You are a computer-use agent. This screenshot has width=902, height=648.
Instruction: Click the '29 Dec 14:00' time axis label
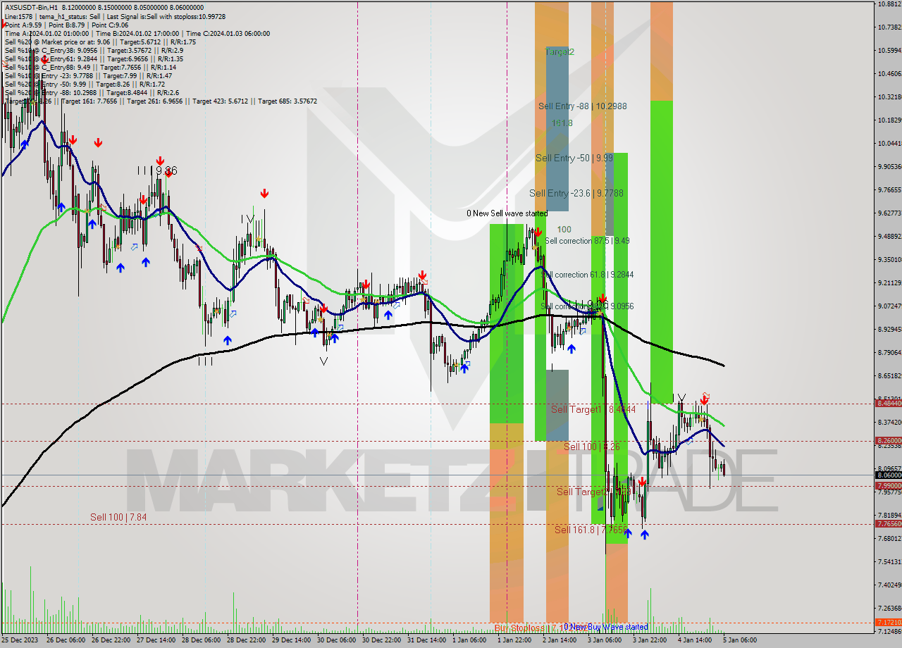292,640
